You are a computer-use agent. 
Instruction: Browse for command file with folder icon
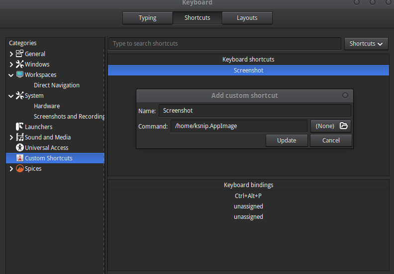343,126
